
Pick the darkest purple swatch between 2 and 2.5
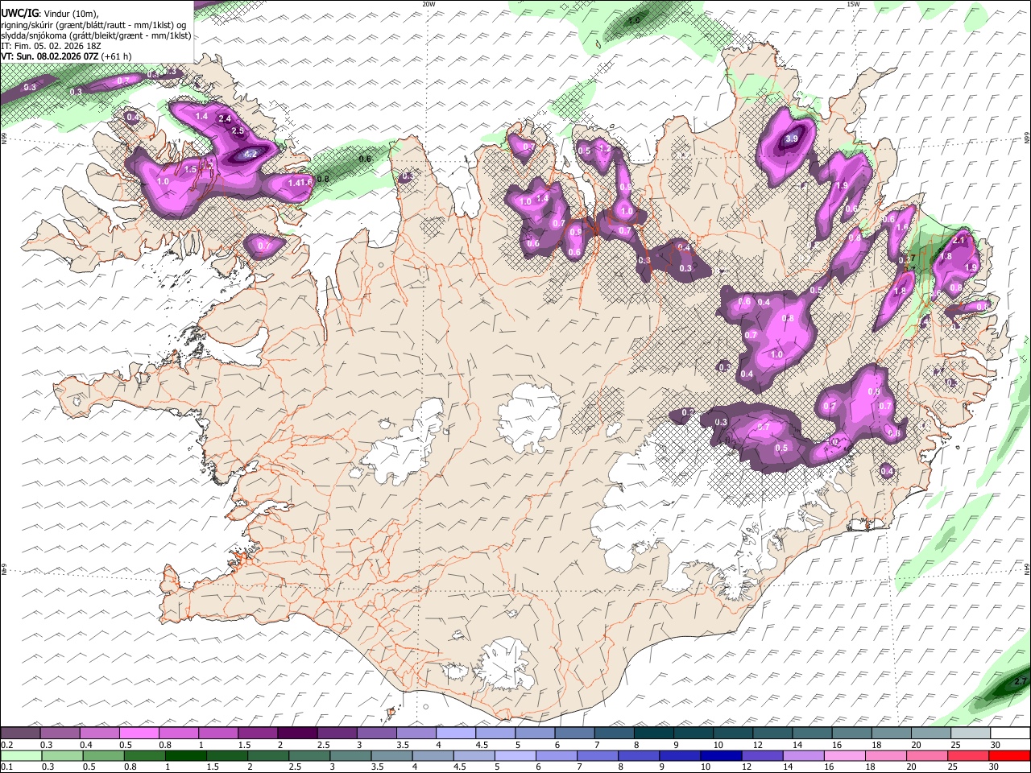click(297, 734)
